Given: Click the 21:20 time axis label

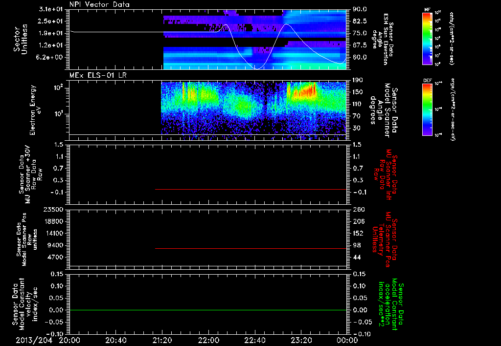Looking at the screenshot, I should coord(162,340).
